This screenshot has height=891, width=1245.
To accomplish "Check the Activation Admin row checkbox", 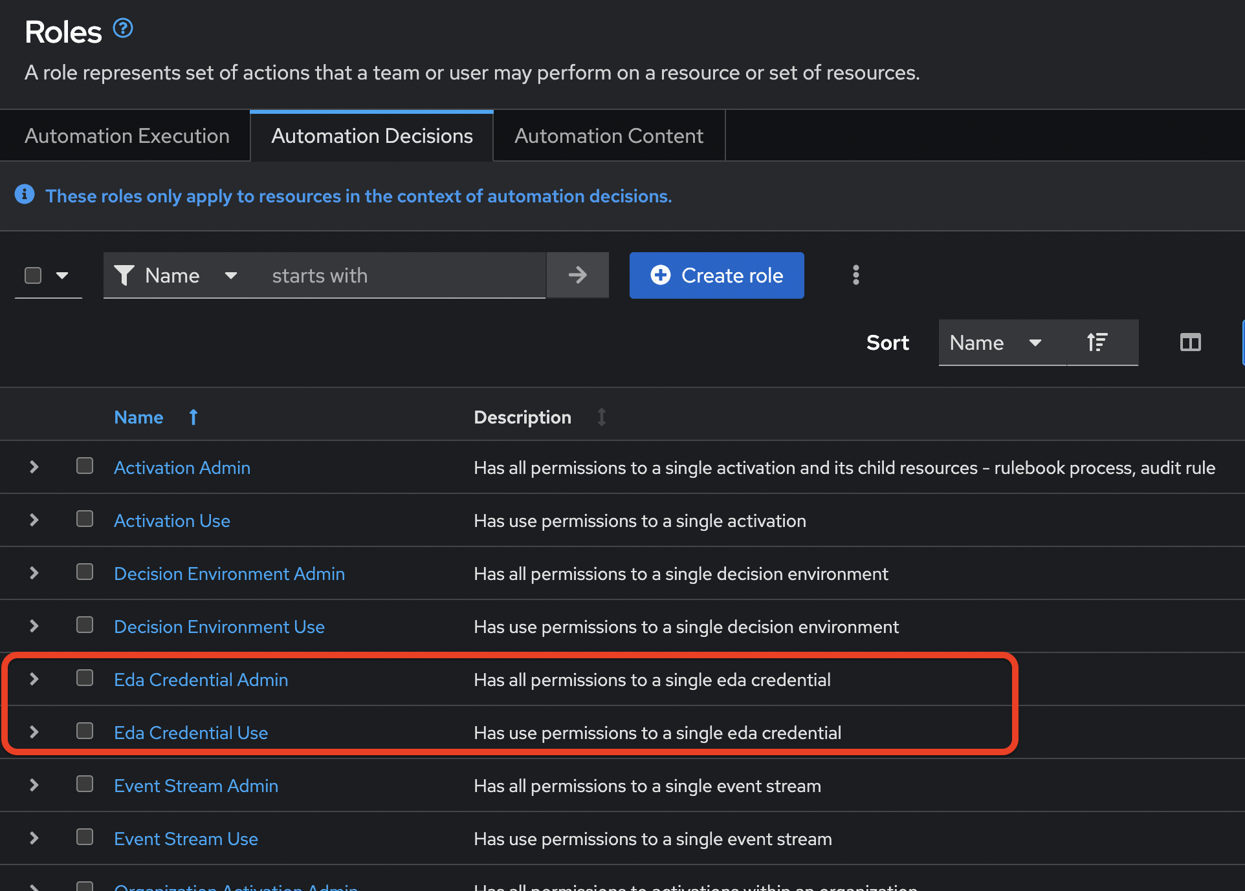I will click(x=85, y=466).
